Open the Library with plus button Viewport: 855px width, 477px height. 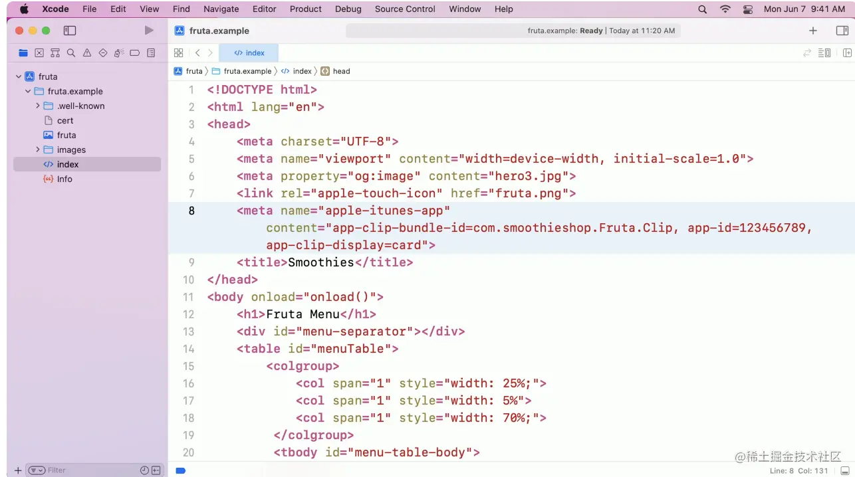click(x=812, y=31)
